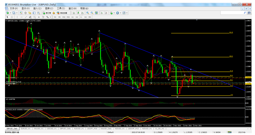Select the crosshair tool
The height and width of the screenshot is (135, 255).
click(x=12, y=17)
